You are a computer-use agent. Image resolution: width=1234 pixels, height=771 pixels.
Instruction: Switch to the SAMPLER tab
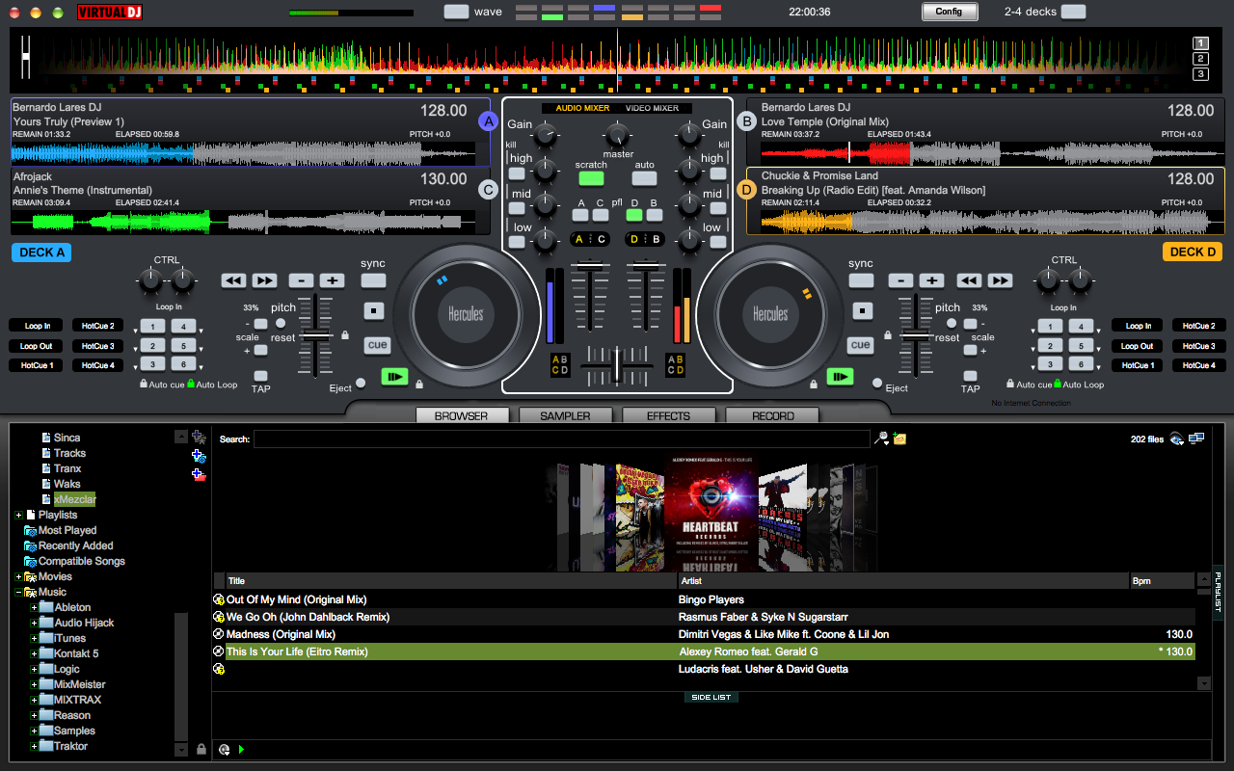tap(565, 416)
